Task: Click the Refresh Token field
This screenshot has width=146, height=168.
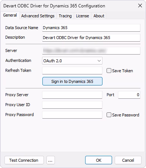Action: (x=72, y=71)
